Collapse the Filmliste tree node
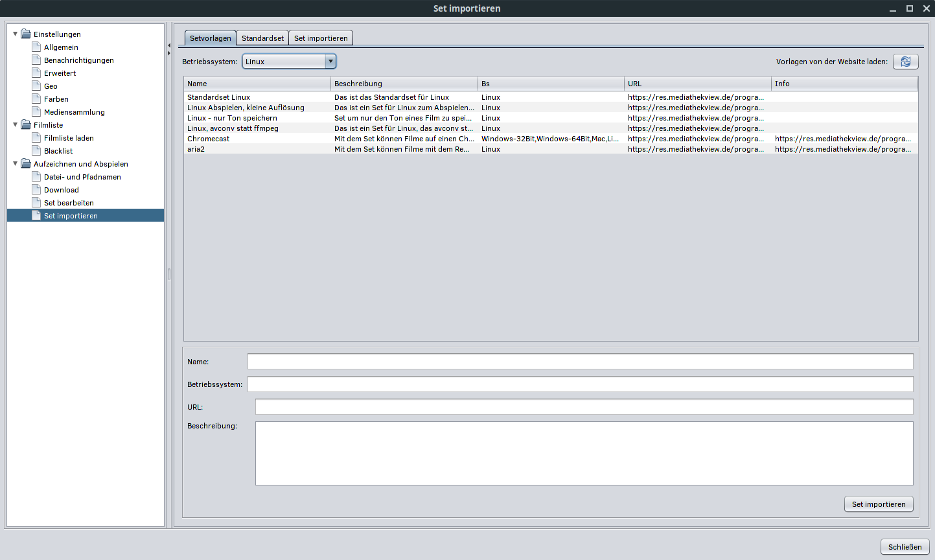Viewport: 935px width, 560px height. (x=16, y=124)
